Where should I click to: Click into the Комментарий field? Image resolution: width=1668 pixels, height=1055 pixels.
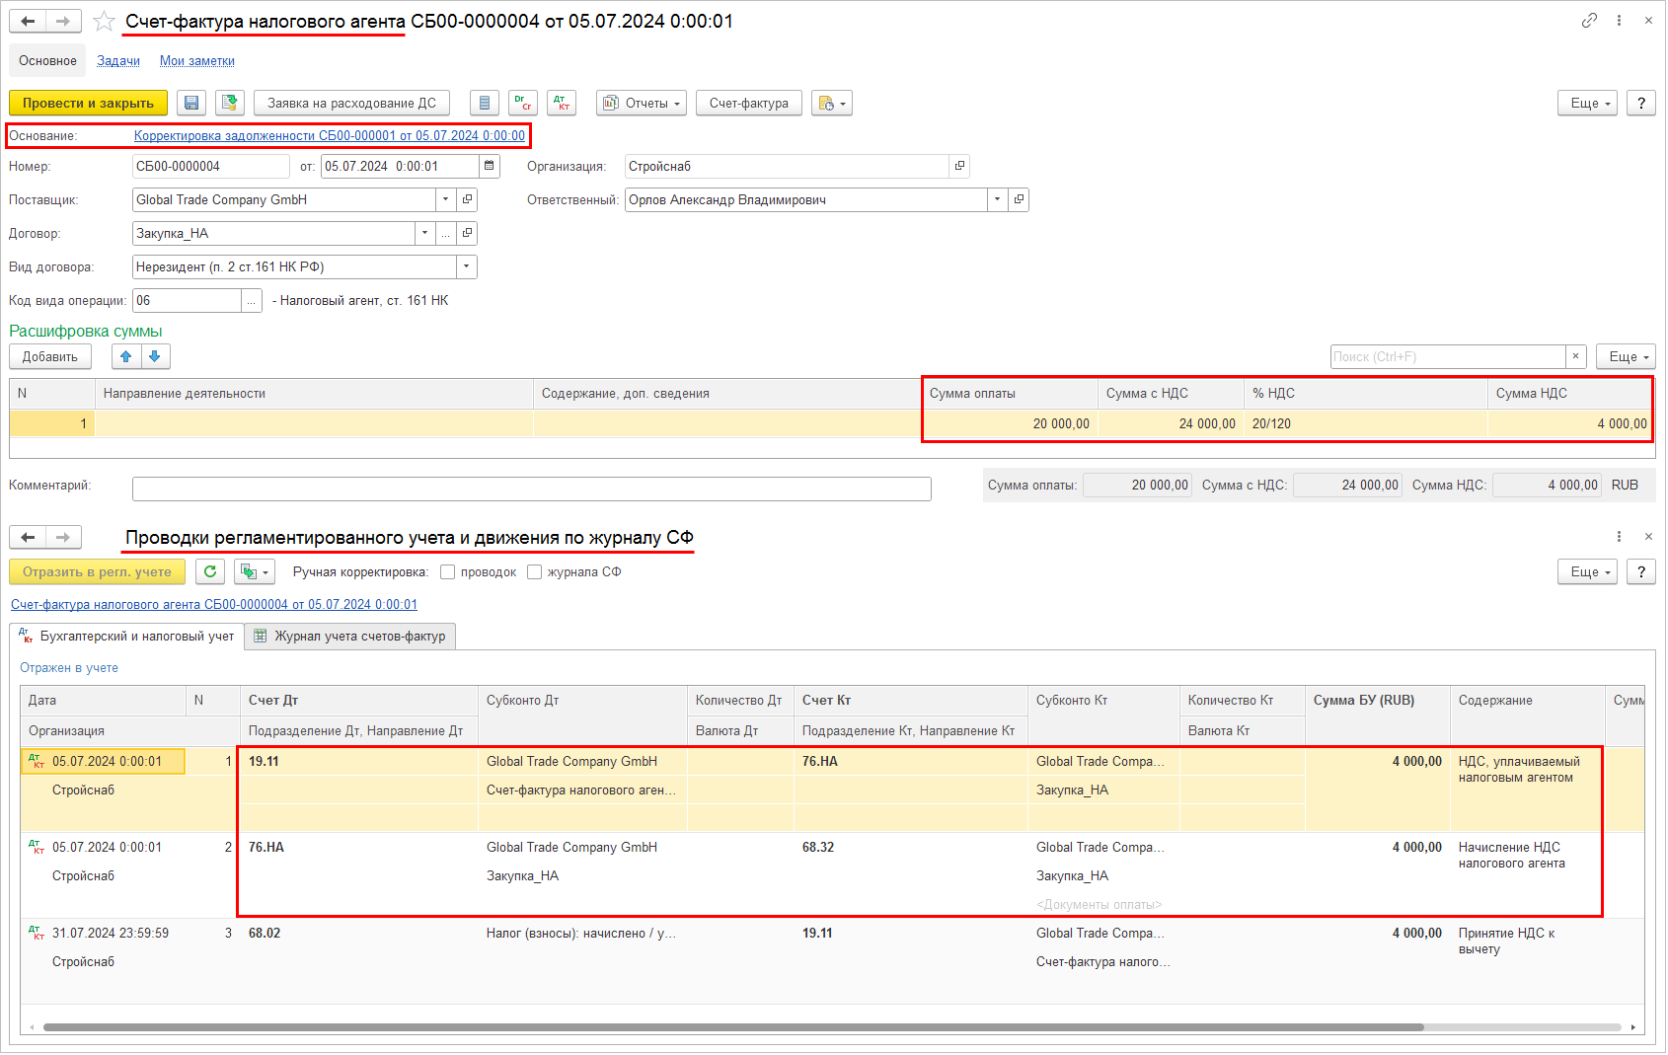click(532, 489)
